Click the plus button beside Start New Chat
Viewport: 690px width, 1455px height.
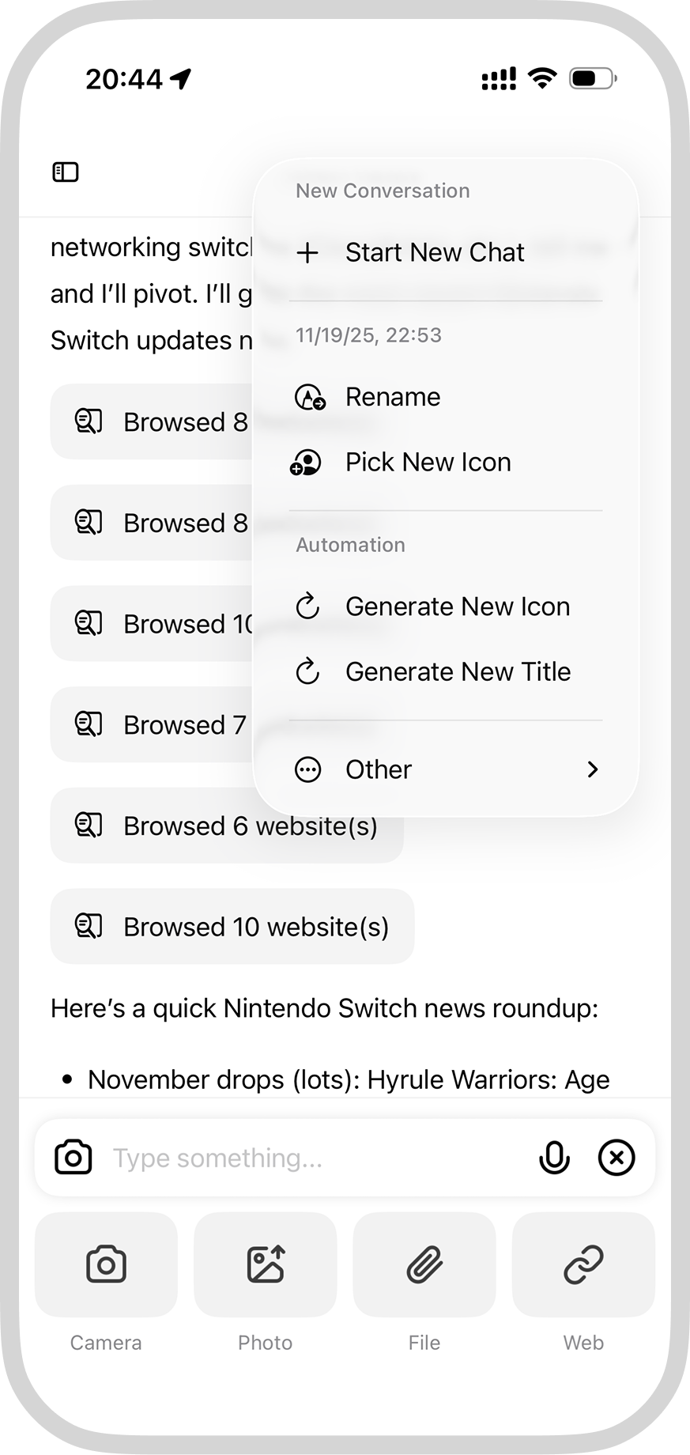307,252
